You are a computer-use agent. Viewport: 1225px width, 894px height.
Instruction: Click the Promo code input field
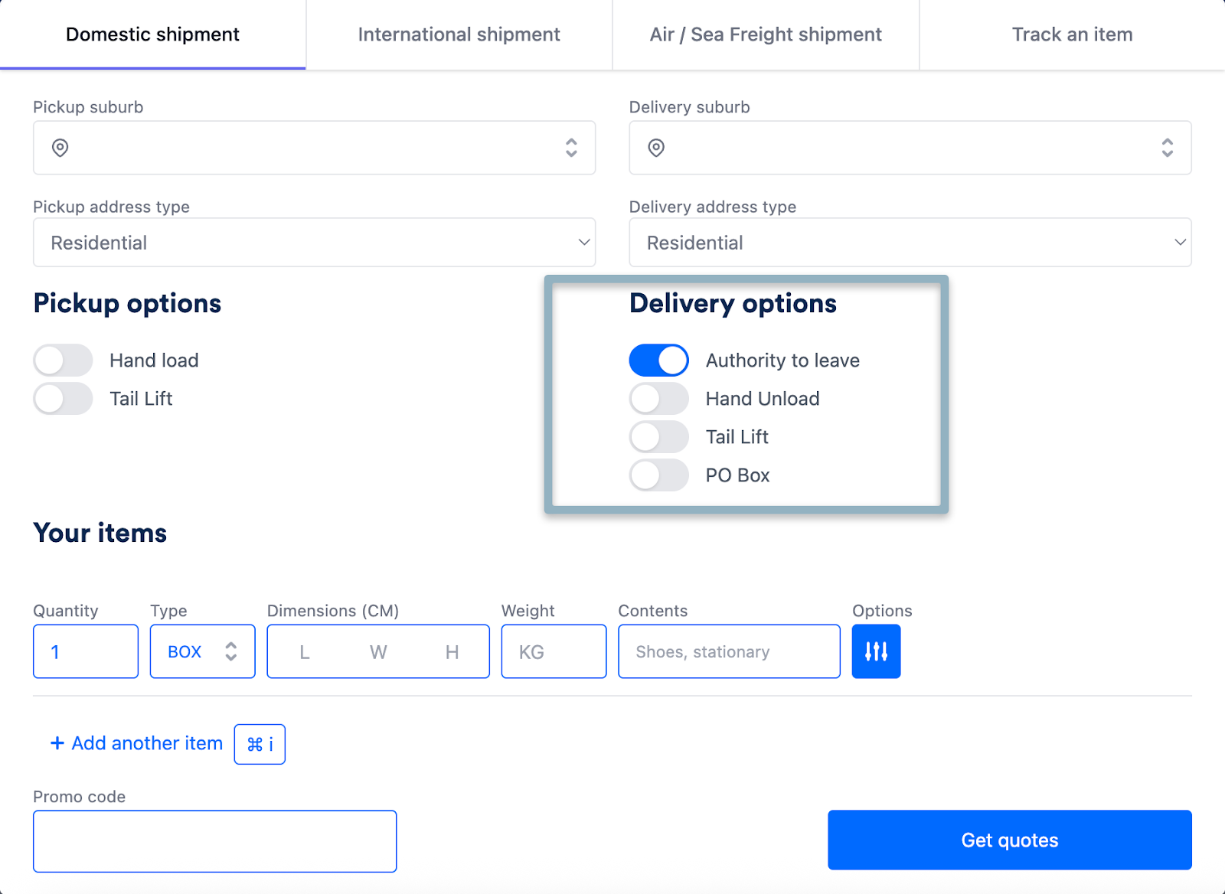point(214,840)
